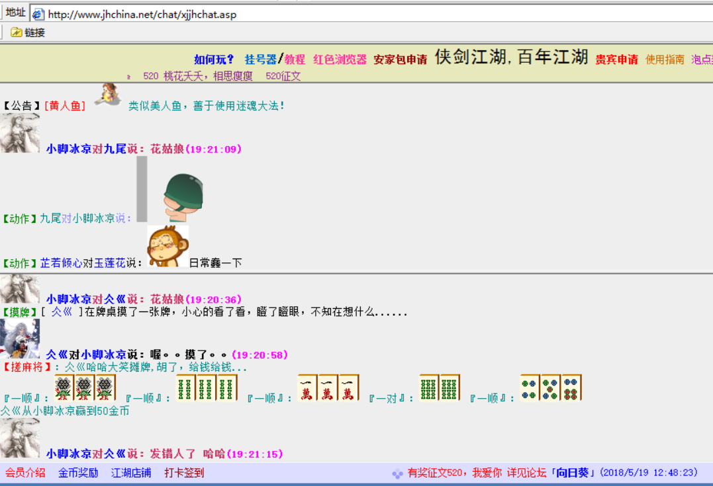Click the 520征文 marquee link
This screenshot has height=486, width=713.
(283, 76)
